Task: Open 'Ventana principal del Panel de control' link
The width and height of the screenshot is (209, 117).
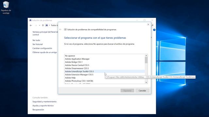Action: (45, 33)
